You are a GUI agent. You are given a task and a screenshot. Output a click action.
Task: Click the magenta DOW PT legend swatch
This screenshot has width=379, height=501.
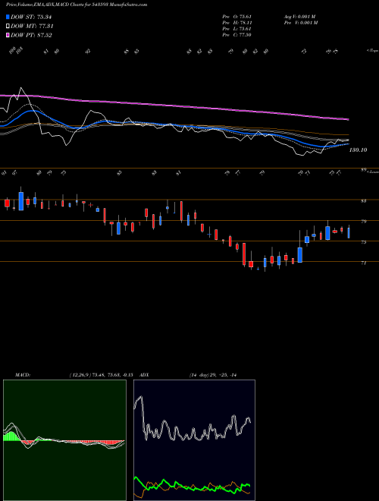[x=8, y=35]
